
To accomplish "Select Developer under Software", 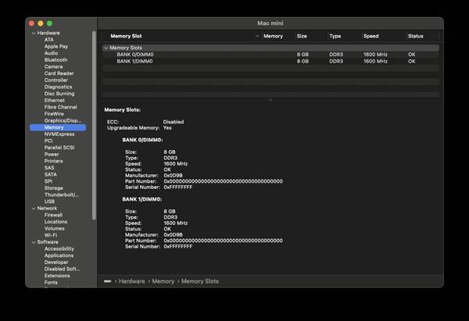I will pyautogui.click(x=56, y=262).
